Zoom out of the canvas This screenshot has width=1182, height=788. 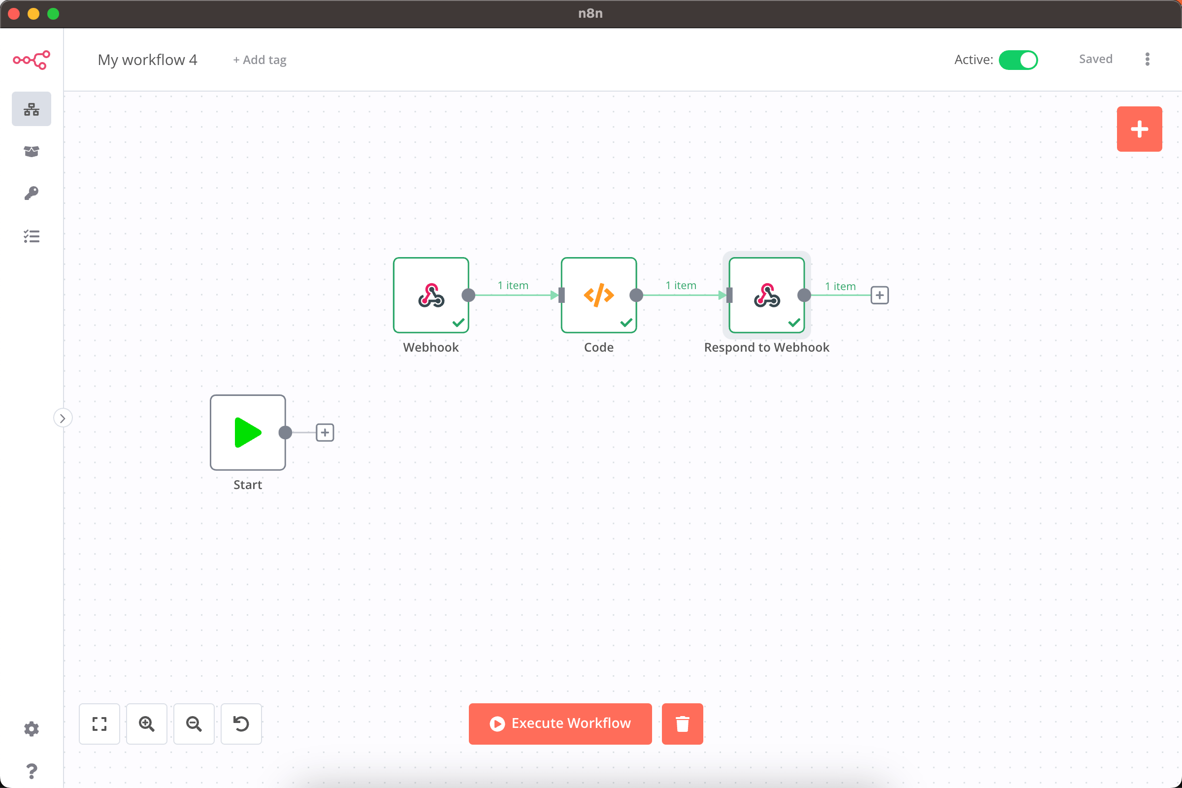pos(194,723)
